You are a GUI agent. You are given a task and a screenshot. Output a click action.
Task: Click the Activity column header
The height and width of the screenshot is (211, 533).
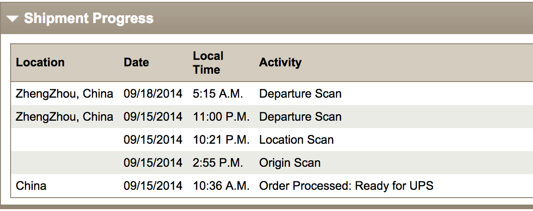(x=280, y=63)
